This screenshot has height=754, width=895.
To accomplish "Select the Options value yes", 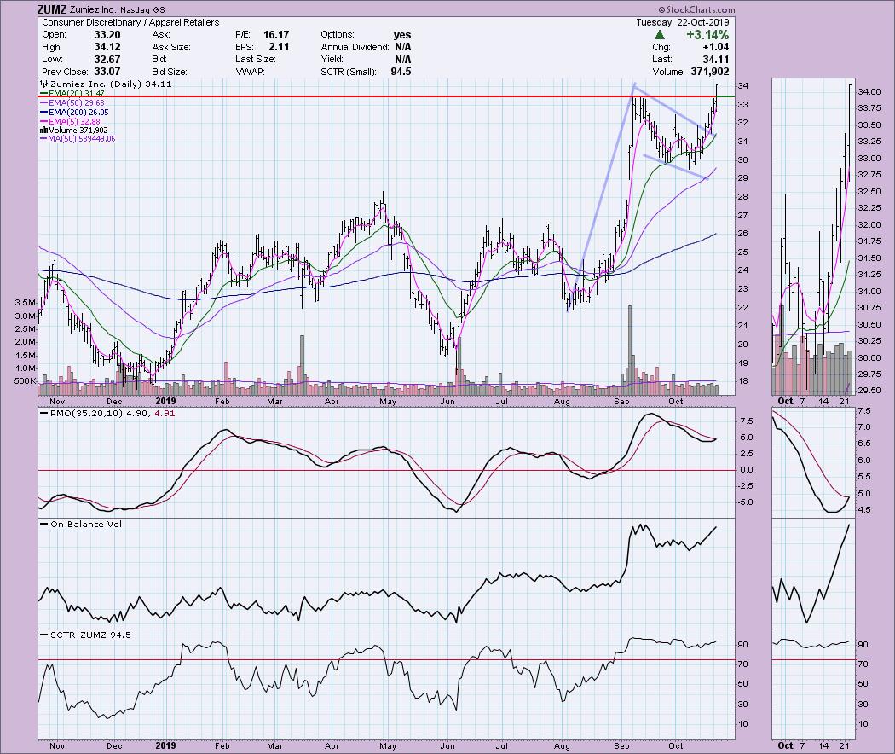I will tap(402, 35).
